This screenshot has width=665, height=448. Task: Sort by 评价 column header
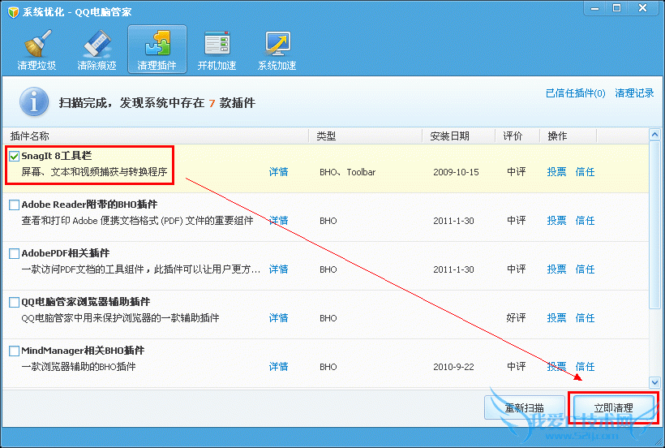(517, 136)
